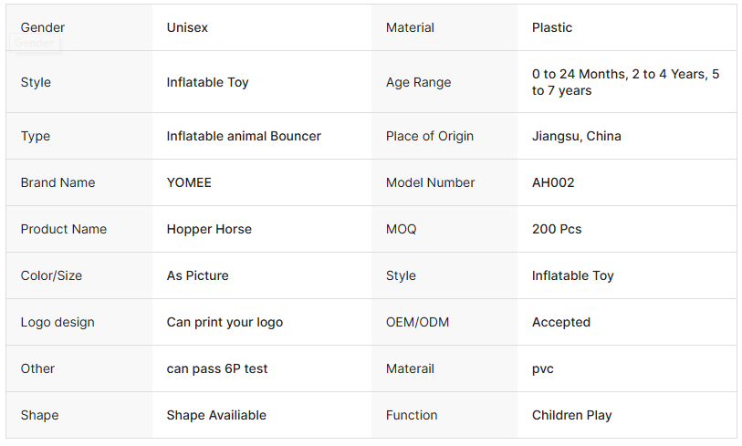742x446 pixels.
Task: Click the OEM/ODM Accepted value
Action: pyautogui.click(x=561, y=322)
